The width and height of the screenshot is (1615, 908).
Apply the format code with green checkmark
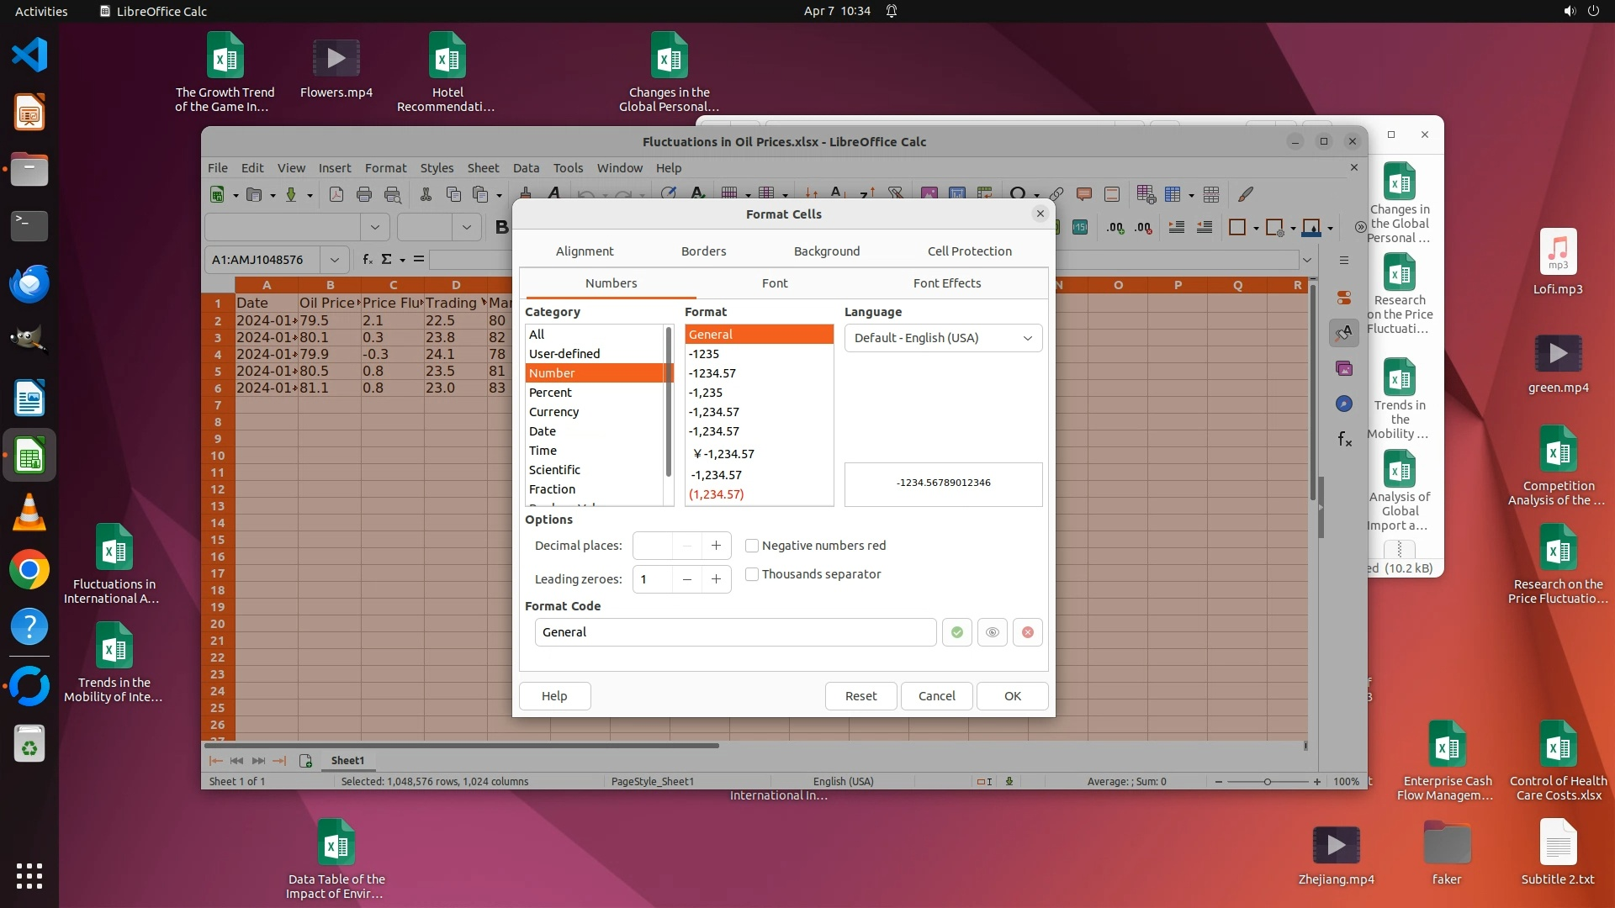[956, 632]
